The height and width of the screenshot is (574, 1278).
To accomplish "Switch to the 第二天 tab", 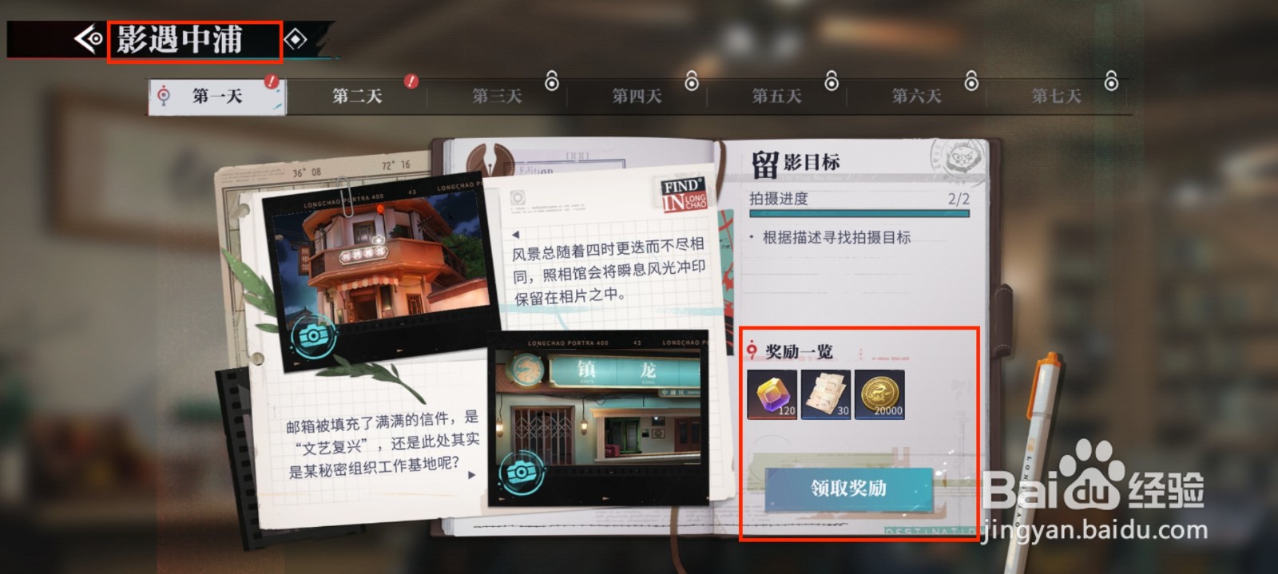I will (357, 97).
